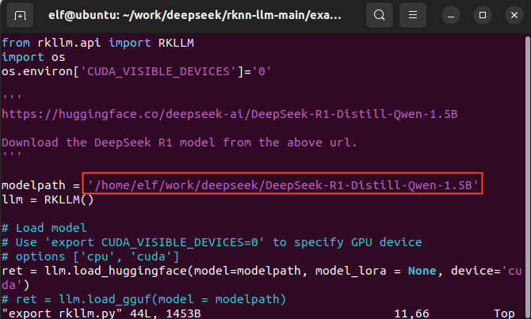Click the 'import os' line
This screenshot has width=531, height=319.
[31, 57]
